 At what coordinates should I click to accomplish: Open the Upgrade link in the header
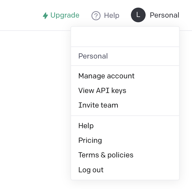61,15
